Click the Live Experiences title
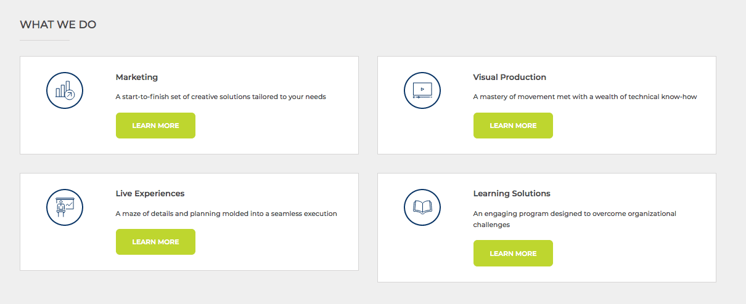 coord(150,194)
